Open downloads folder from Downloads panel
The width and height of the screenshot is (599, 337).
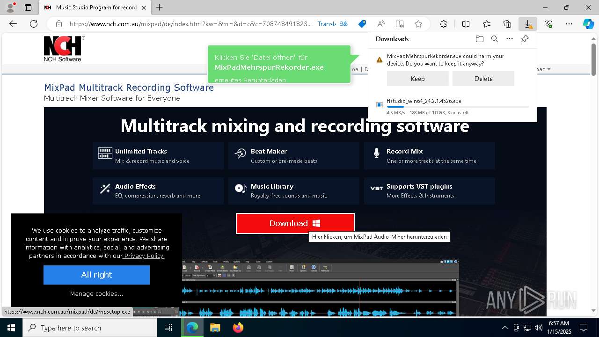point(480,39)
